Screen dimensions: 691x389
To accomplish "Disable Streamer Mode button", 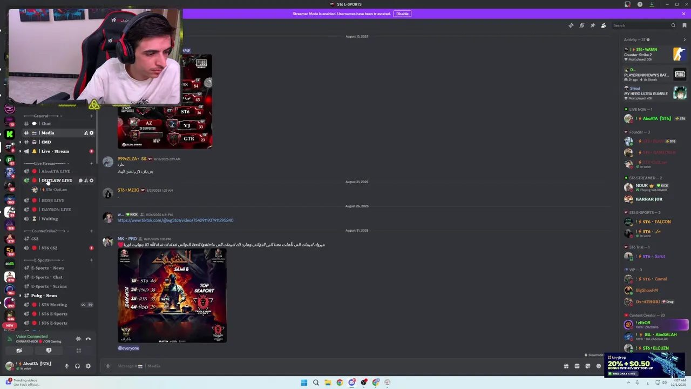I will pos(402,14).
